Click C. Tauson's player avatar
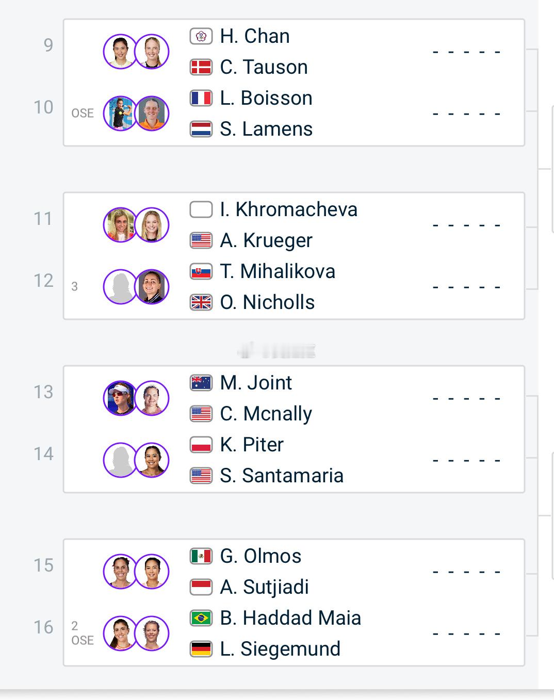Viewport: 554px width, 700px height. click(x=152, y=52)
